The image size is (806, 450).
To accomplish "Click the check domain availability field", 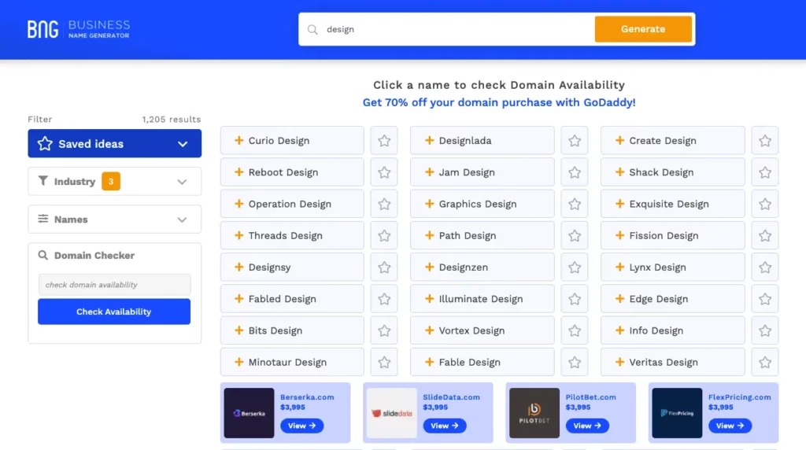I will (x=114, y=285).
